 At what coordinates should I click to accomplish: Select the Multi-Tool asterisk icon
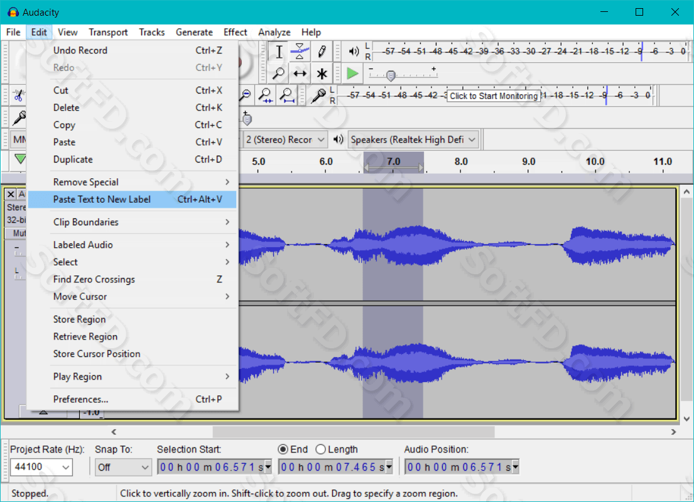point(322,73)
